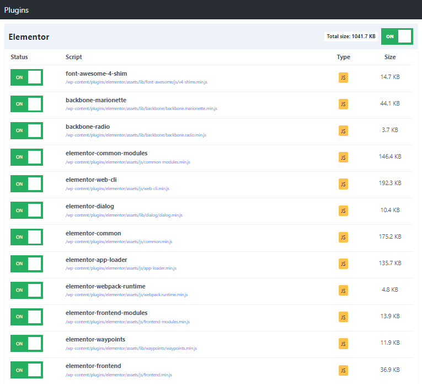The image size is (422, 384).
Task: Click the web-cli.min.js path link
Action: tap(117, 188)
